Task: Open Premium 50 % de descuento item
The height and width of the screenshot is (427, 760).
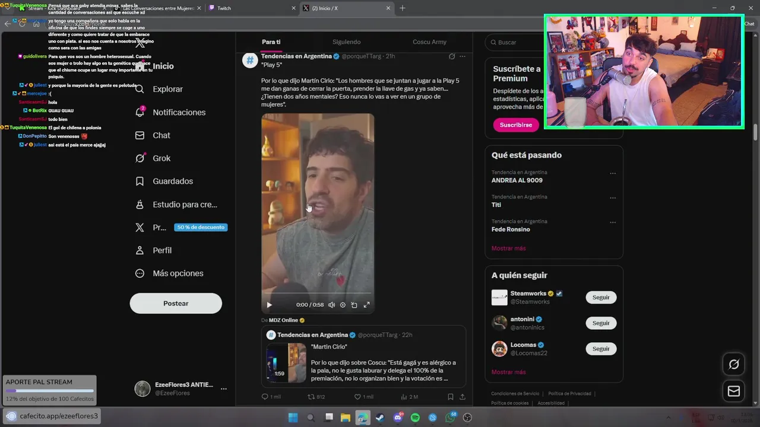Action: [180, 227]
